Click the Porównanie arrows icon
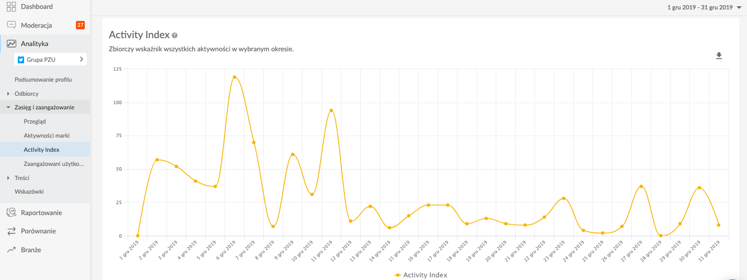The width and height of the screenshot is (747, 280). 11,231
